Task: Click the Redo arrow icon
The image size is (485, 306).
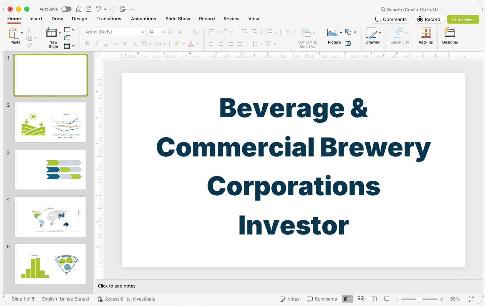Action: point(113,9)
